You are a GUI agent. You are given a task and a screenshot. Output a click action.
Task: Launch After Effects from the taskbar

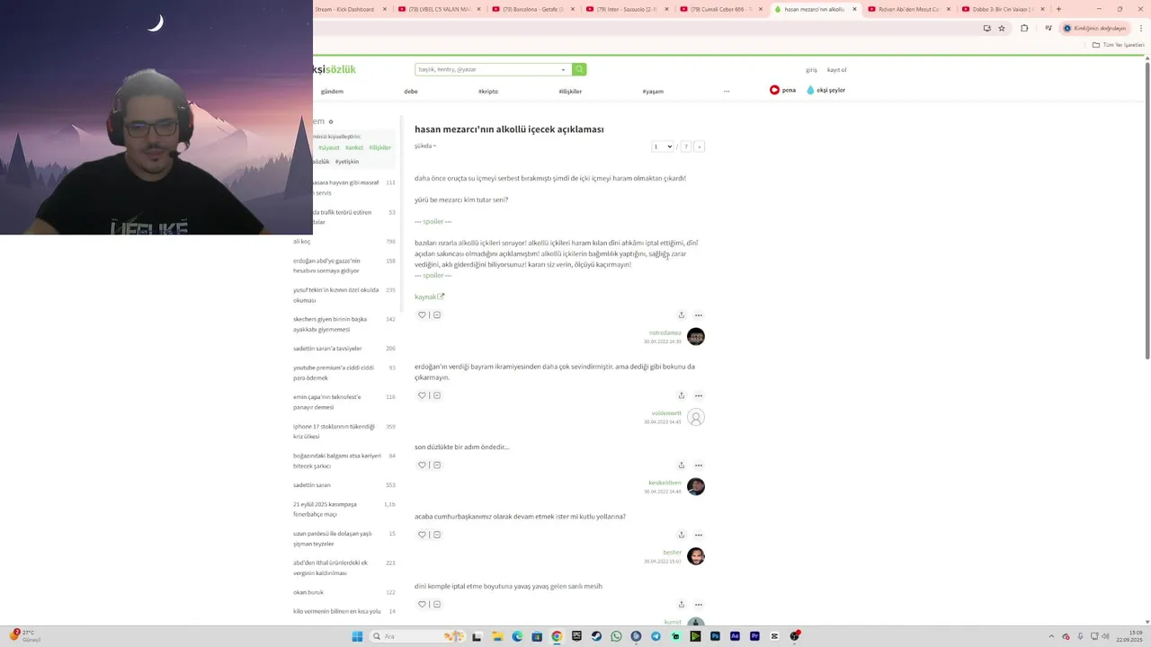point(735,636)
